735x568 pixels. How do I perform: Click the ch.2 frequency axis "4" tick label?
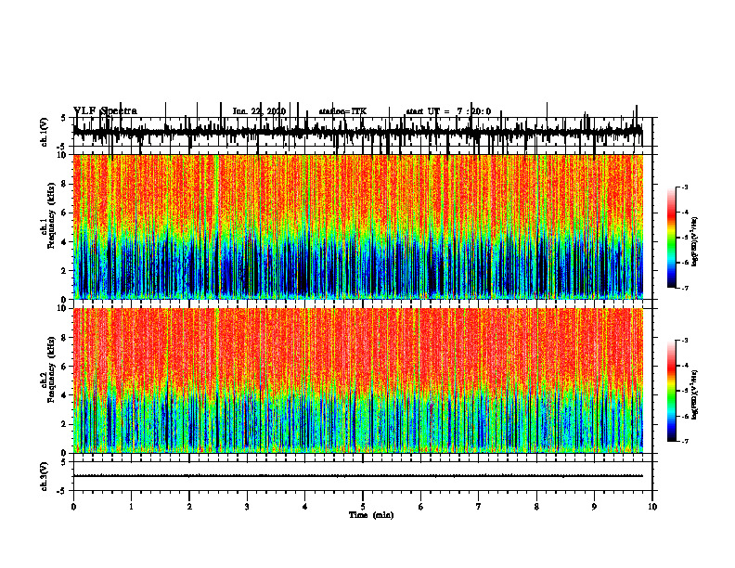tap(64, 395)
